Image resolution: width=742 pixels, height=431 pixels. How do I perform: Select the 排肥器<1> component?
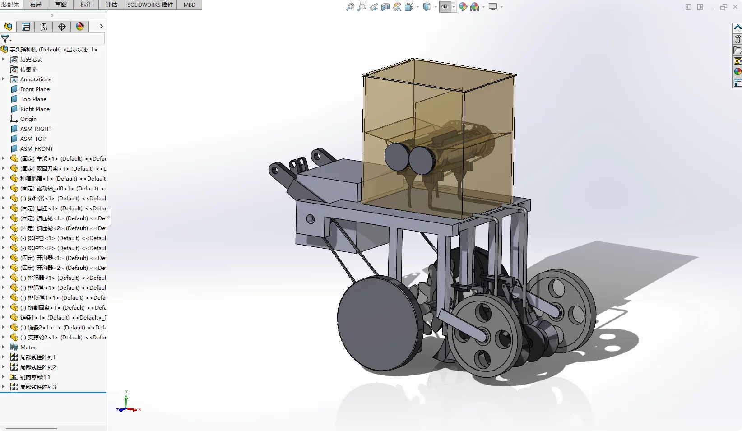(58, 278)
